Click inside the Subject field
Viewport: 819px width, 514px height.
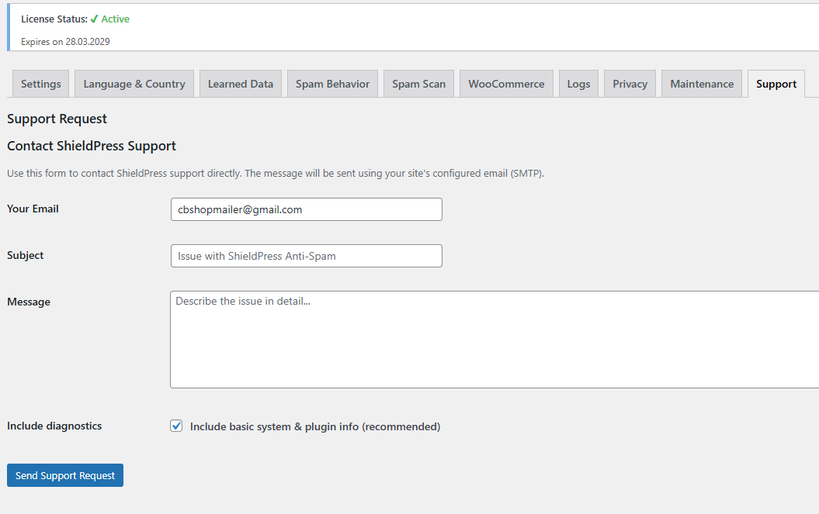tap(306, 256)
